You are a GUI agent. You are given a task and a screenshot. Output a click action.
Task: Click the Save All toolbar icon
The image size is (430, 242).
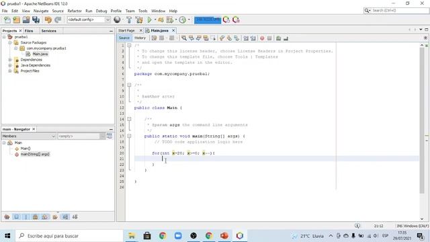point(36,19)
